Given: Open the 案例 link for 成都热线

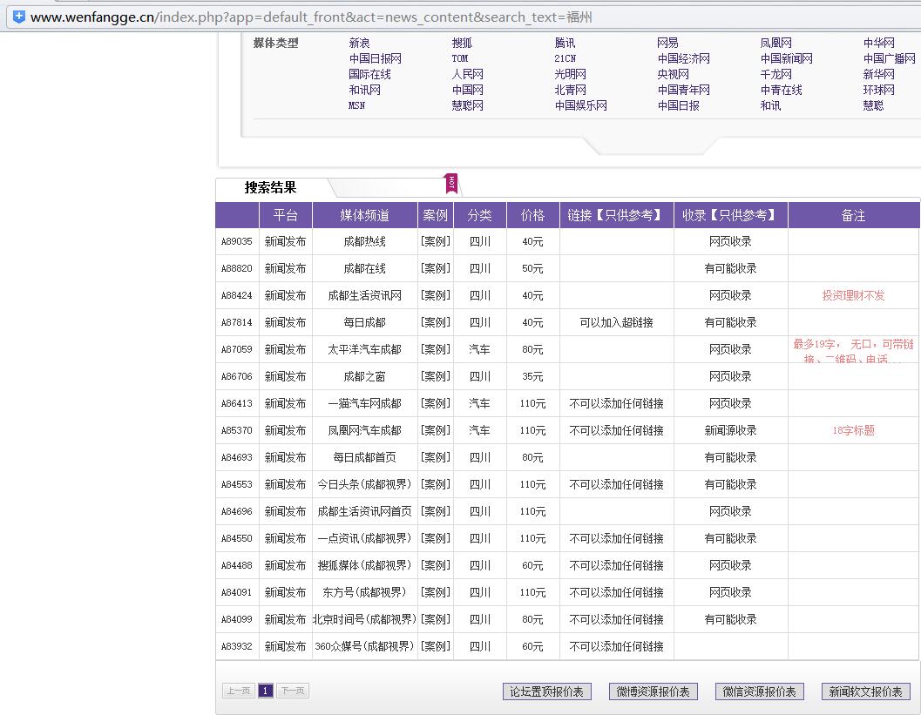Looking at the screenshot, I should tap(436, 241).
